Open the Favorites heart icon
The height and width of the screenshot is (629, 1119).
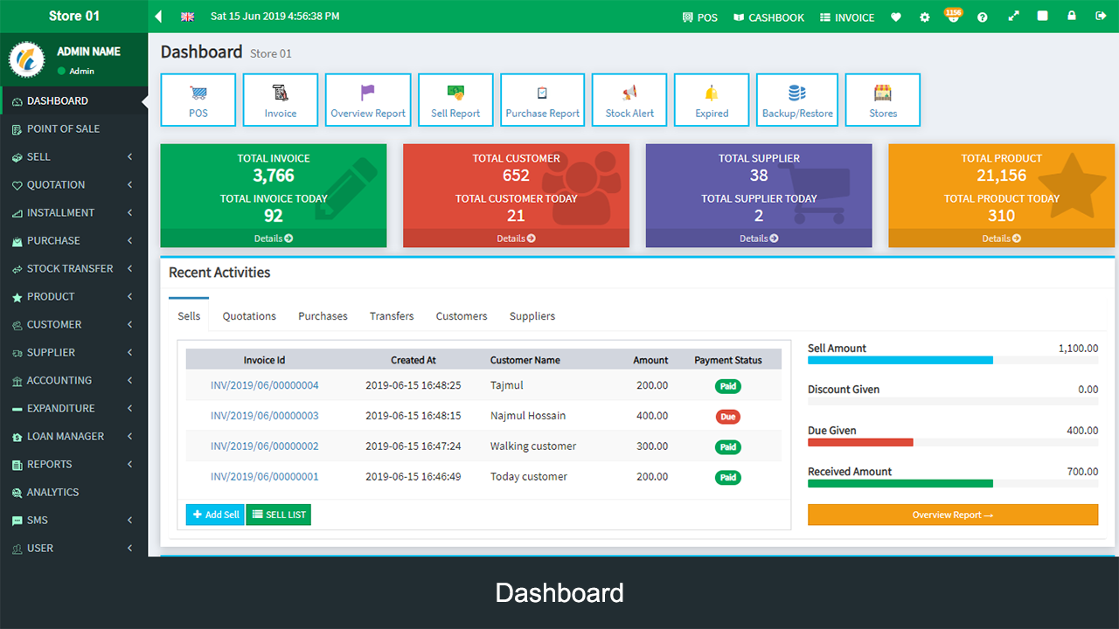895,17
